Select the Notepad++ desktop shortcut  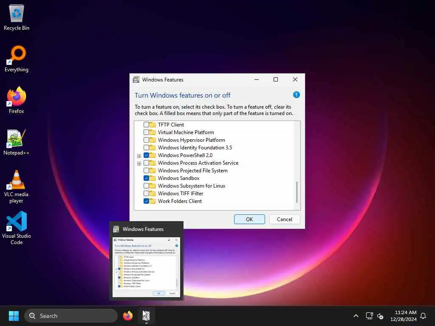(x=17, y=142)
